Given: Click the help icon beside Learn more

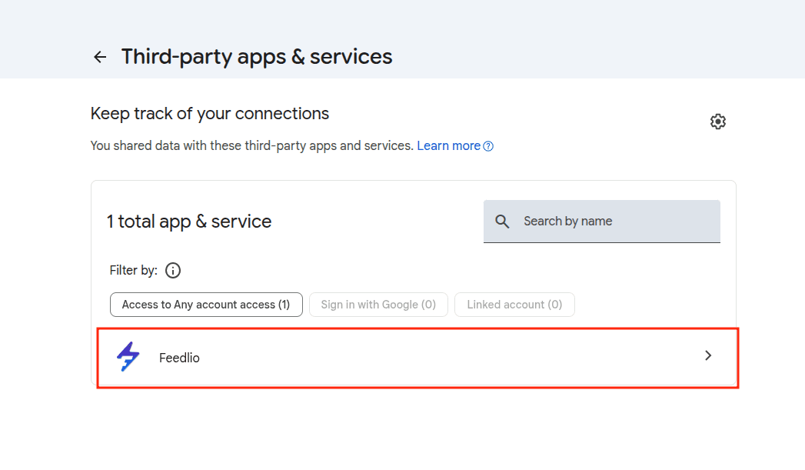Looking at the screenshot, I should (x=488, y=146).
